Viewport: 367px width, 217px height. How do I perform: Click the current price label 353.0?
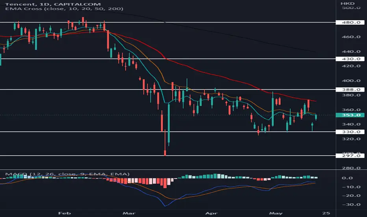point(350,115)
